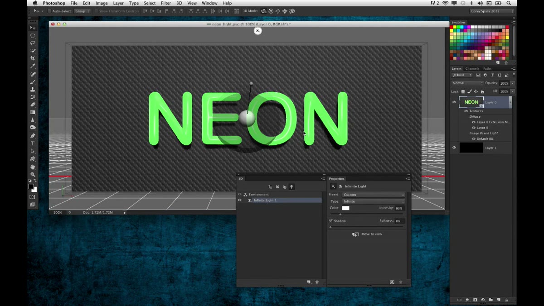The width and height of the screenshot is (544, 306).
Task: Filter 3D panel by lights
Action: tap(291, 186)
